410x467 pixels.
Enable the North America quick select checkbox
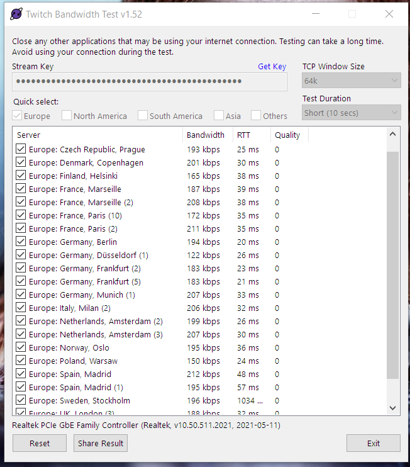67,116
